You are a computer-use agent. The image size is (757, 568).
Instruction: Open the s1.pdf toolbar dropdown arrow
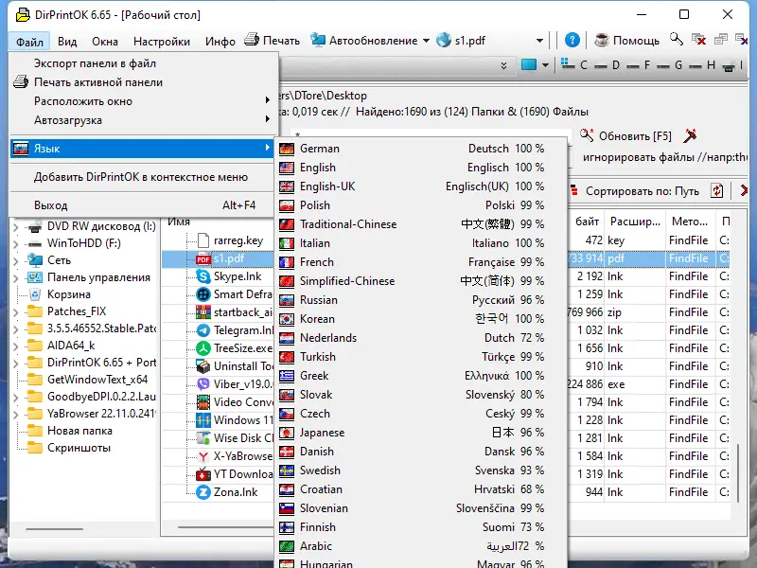539,41
